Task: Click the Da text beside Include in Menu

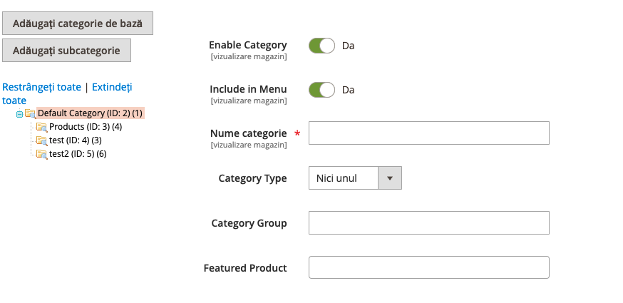Action: (348, 90)
